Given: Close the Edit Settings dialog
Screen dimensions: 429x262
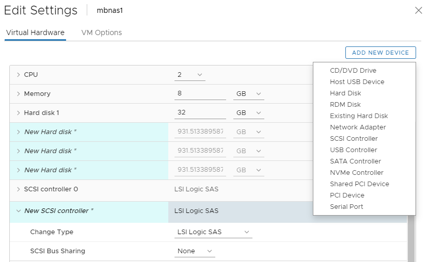Looking at the screenshot, I should pos(418,10).
